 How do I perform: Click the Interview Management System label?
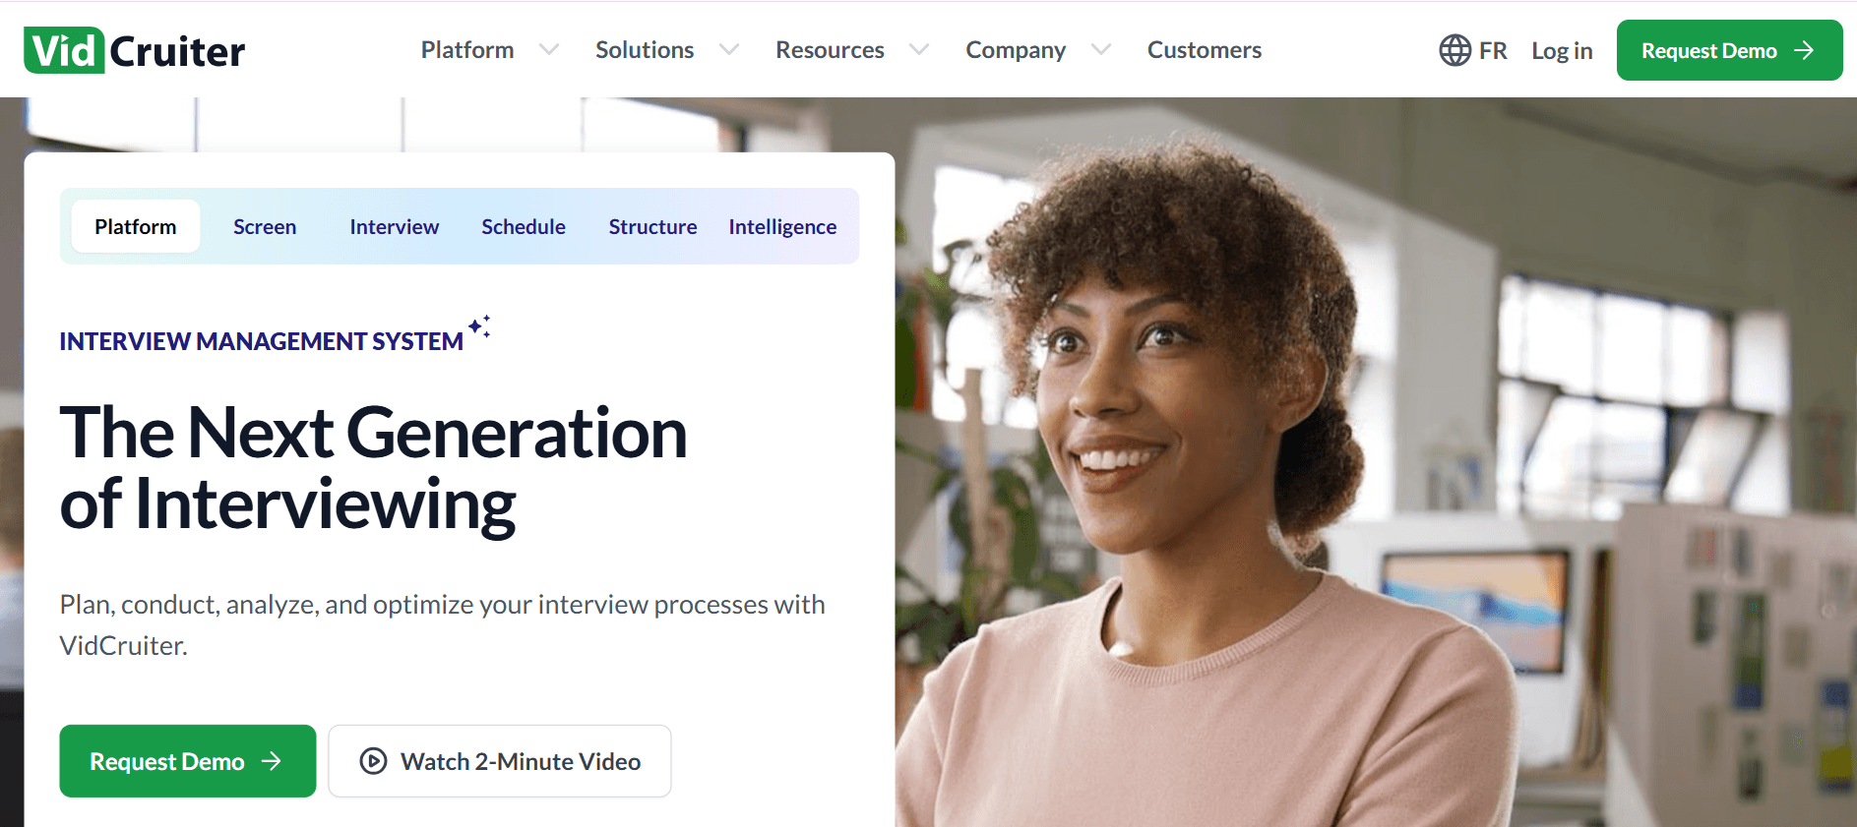tap(262, 341)
